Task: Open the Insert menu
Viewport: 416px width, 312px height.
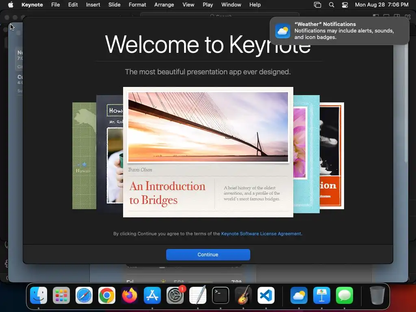Action: pyautogui.click(x=93, y=4)
